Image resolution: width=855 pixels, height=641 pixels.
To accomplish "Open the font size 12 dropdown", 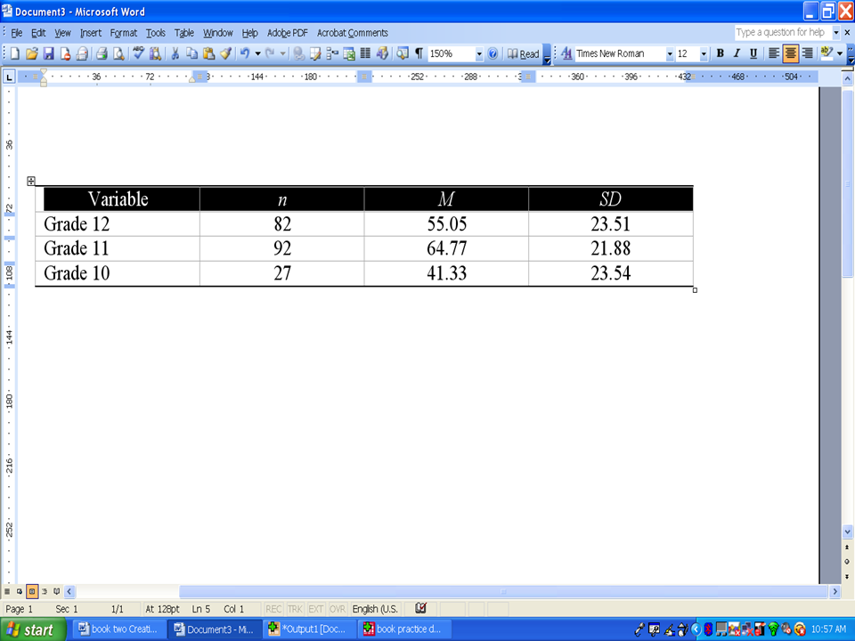I will [x=704, y=53].
